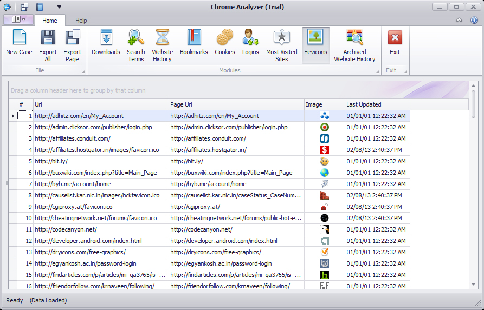This screenshot has height=310, width=484.
Task: Open the quick access toolbar dropdown arrow
Action: coord(59,7)
